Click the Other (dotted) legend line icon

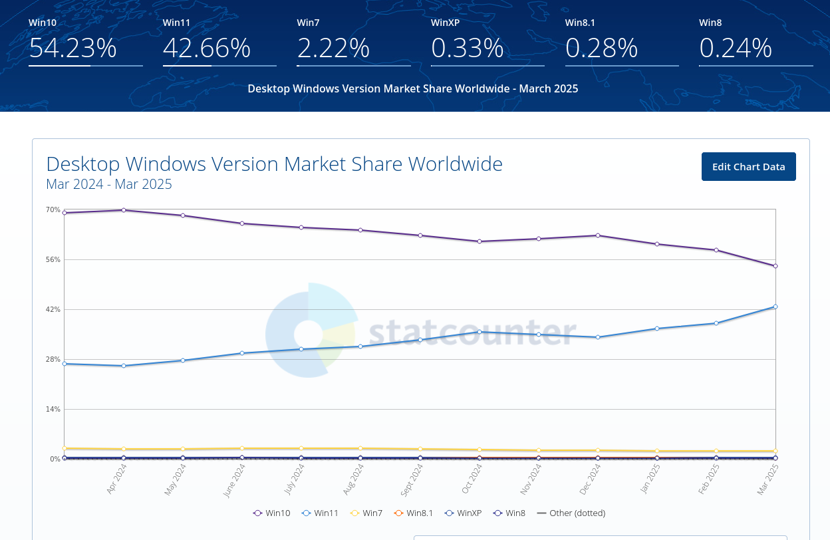541,513
